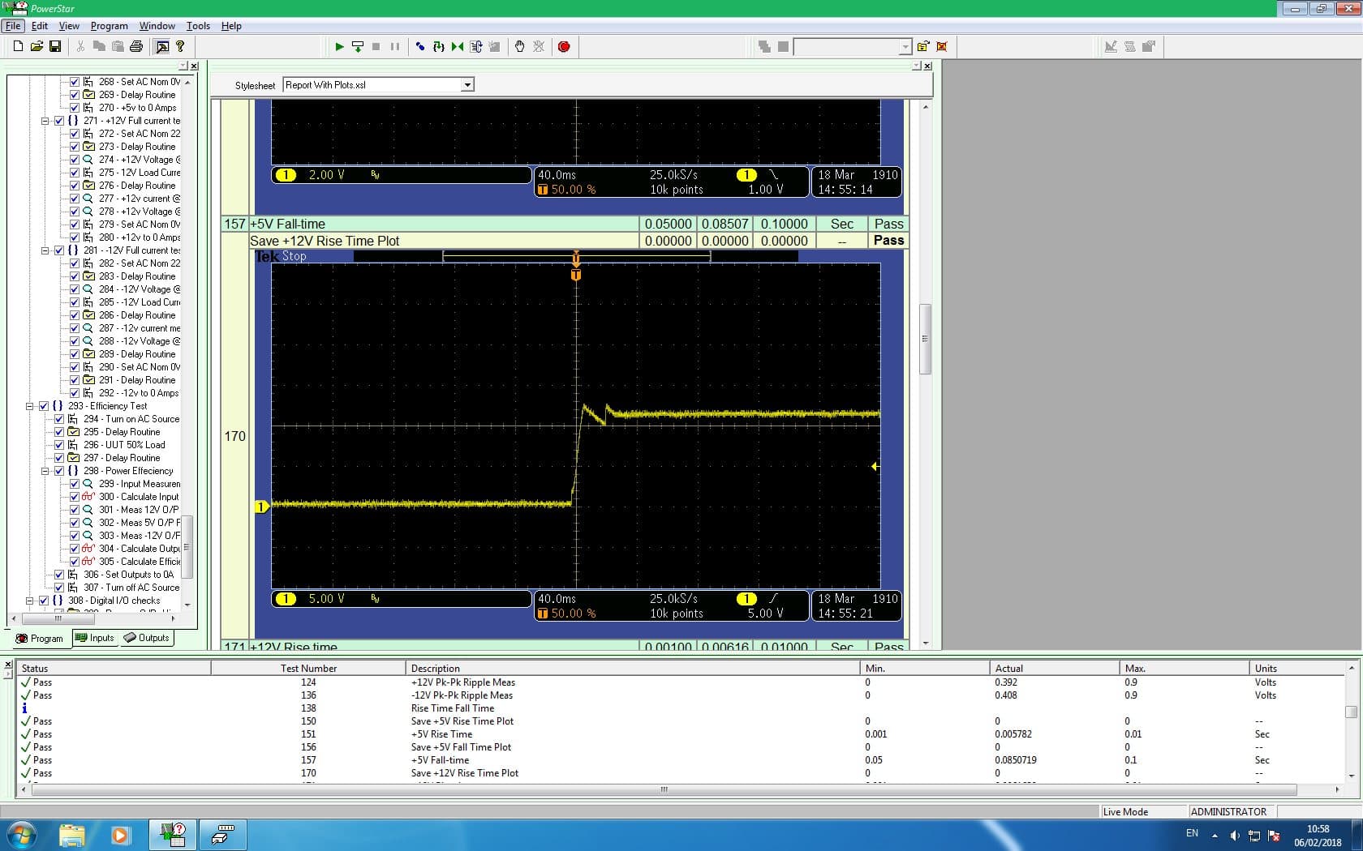
Task: Click the Print toolbar icon
Action: 136,46
